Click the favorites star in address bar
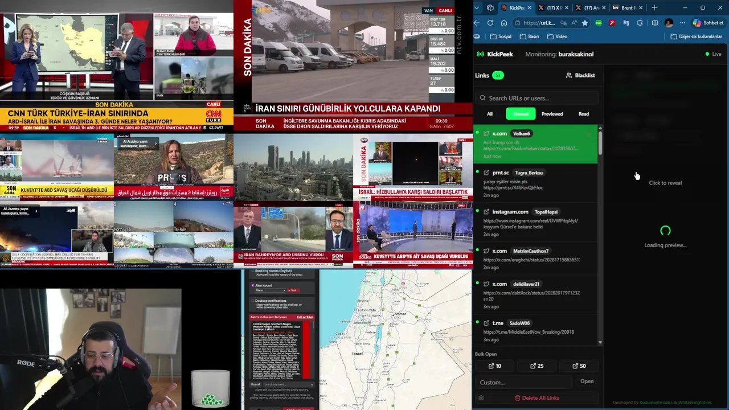Screen dimensions: 729x410 click(584, 23)
